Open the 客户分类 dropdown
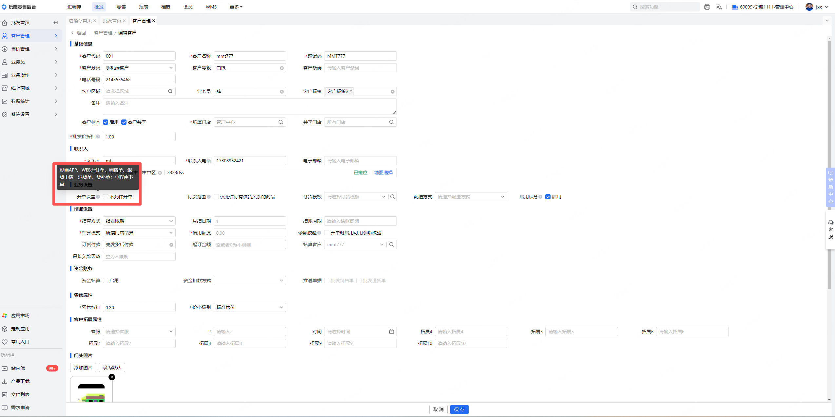Screen dimensions: 835x417 pos(139,68)
